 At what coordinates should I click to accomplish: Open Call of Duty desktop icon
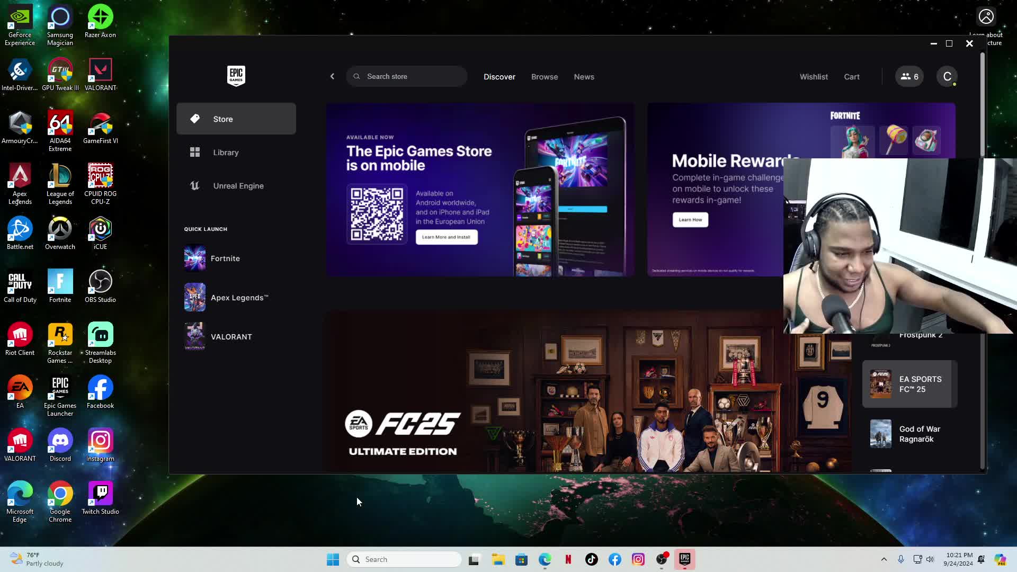point(20,287)
